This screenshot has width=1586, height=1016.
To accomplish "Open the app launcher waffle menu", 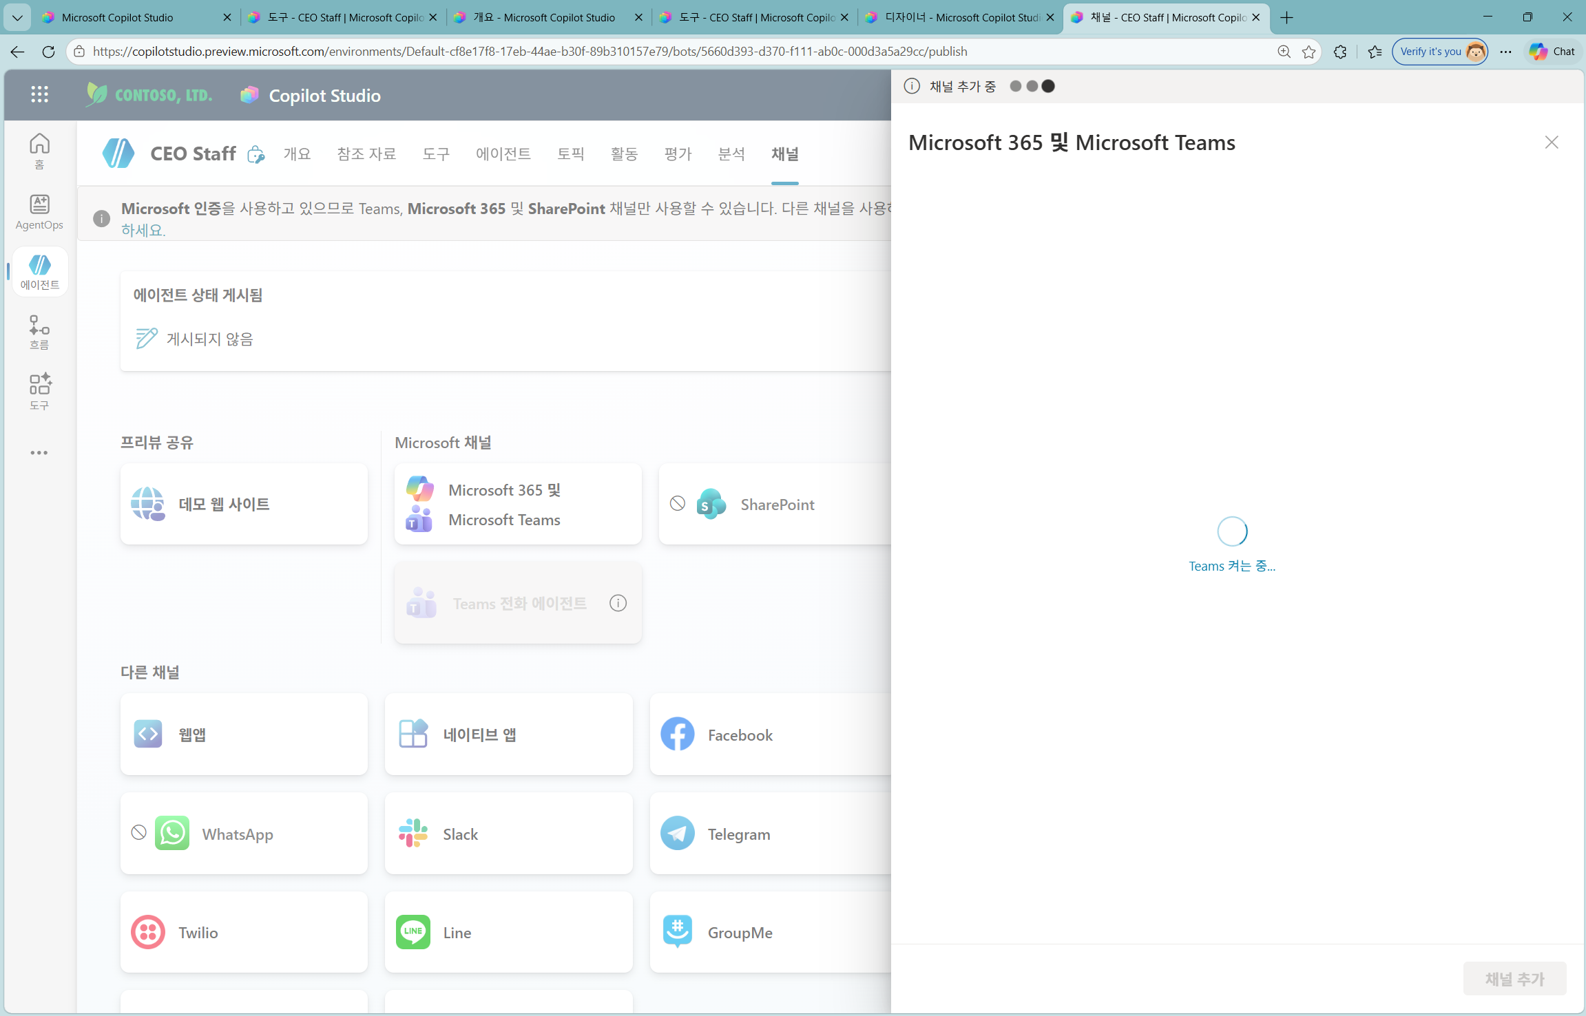I will [39, 95].
